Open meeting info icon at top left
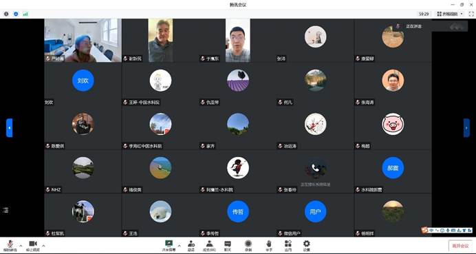 pos(6,14)
